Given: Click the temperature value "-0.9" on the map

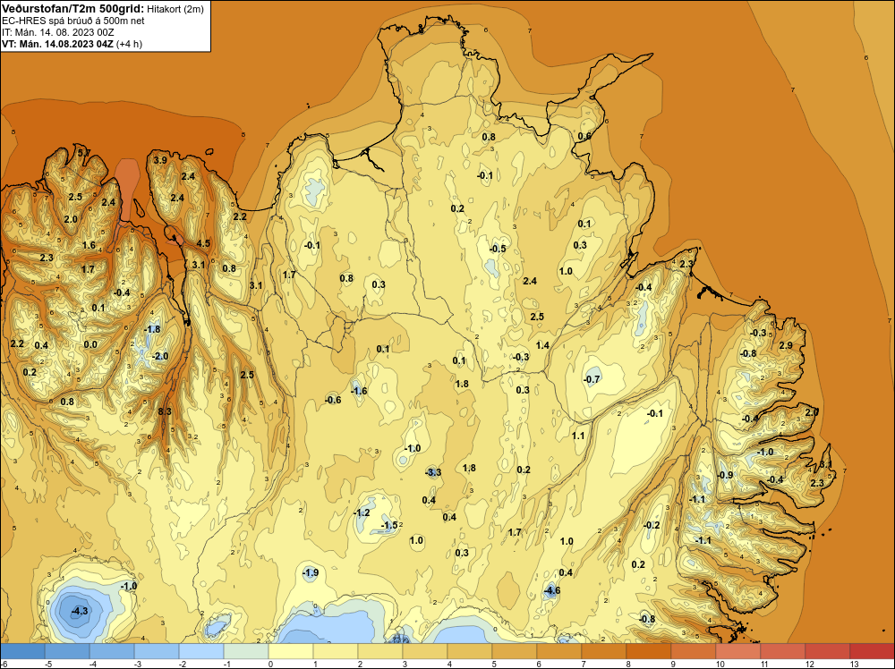Looking at the screenshot, I should click(725, 475).
